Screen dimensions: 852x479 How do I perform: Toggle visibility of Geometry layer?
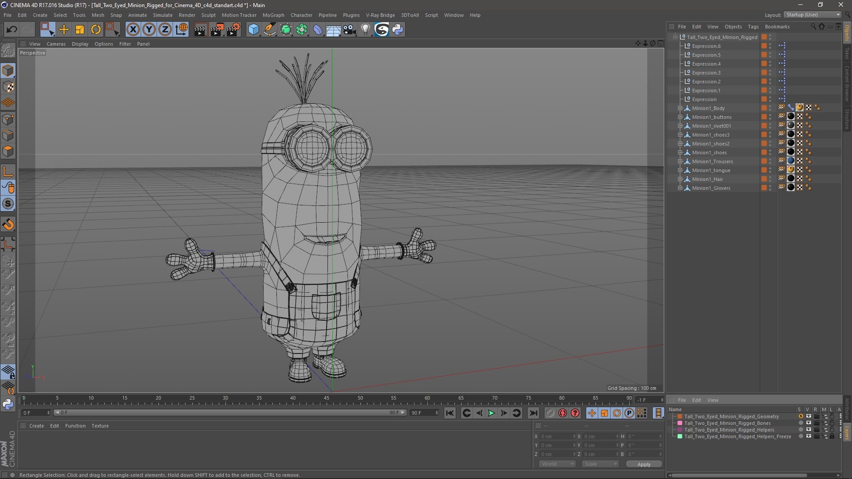coord(808,416)
